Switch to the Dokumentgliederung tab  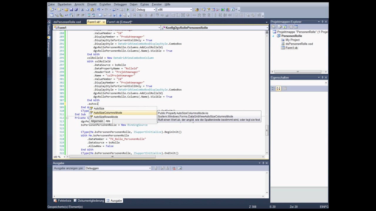[89, 201]
